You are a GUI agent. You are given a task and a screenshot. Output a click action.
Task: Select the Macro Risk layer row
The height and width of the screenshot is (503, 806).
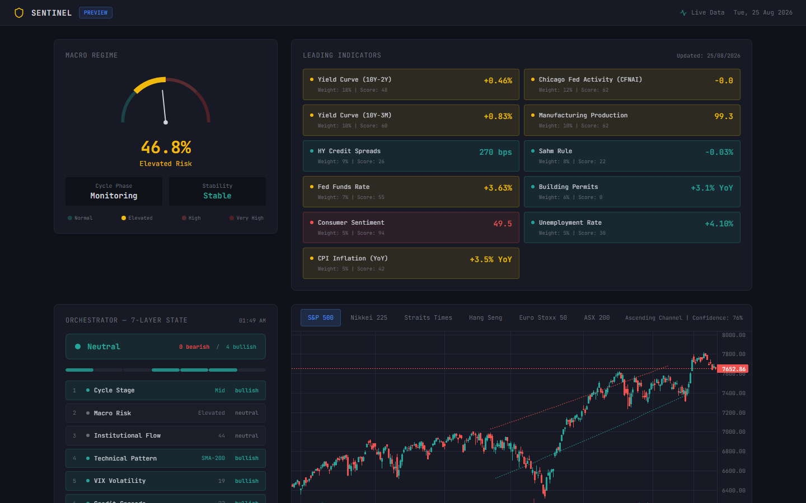tap(166, 413)
